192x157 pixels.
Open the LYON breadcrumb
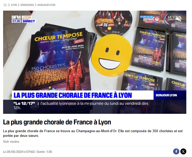click(x=14, y=5)
